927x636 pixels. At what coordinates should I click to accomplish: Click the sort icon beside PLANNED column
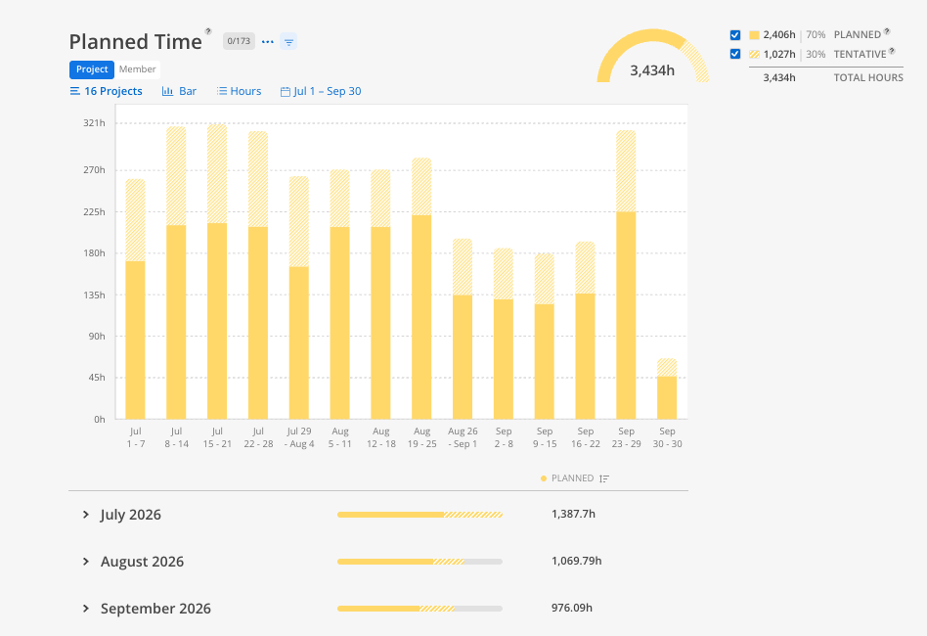tap(603, 478)
